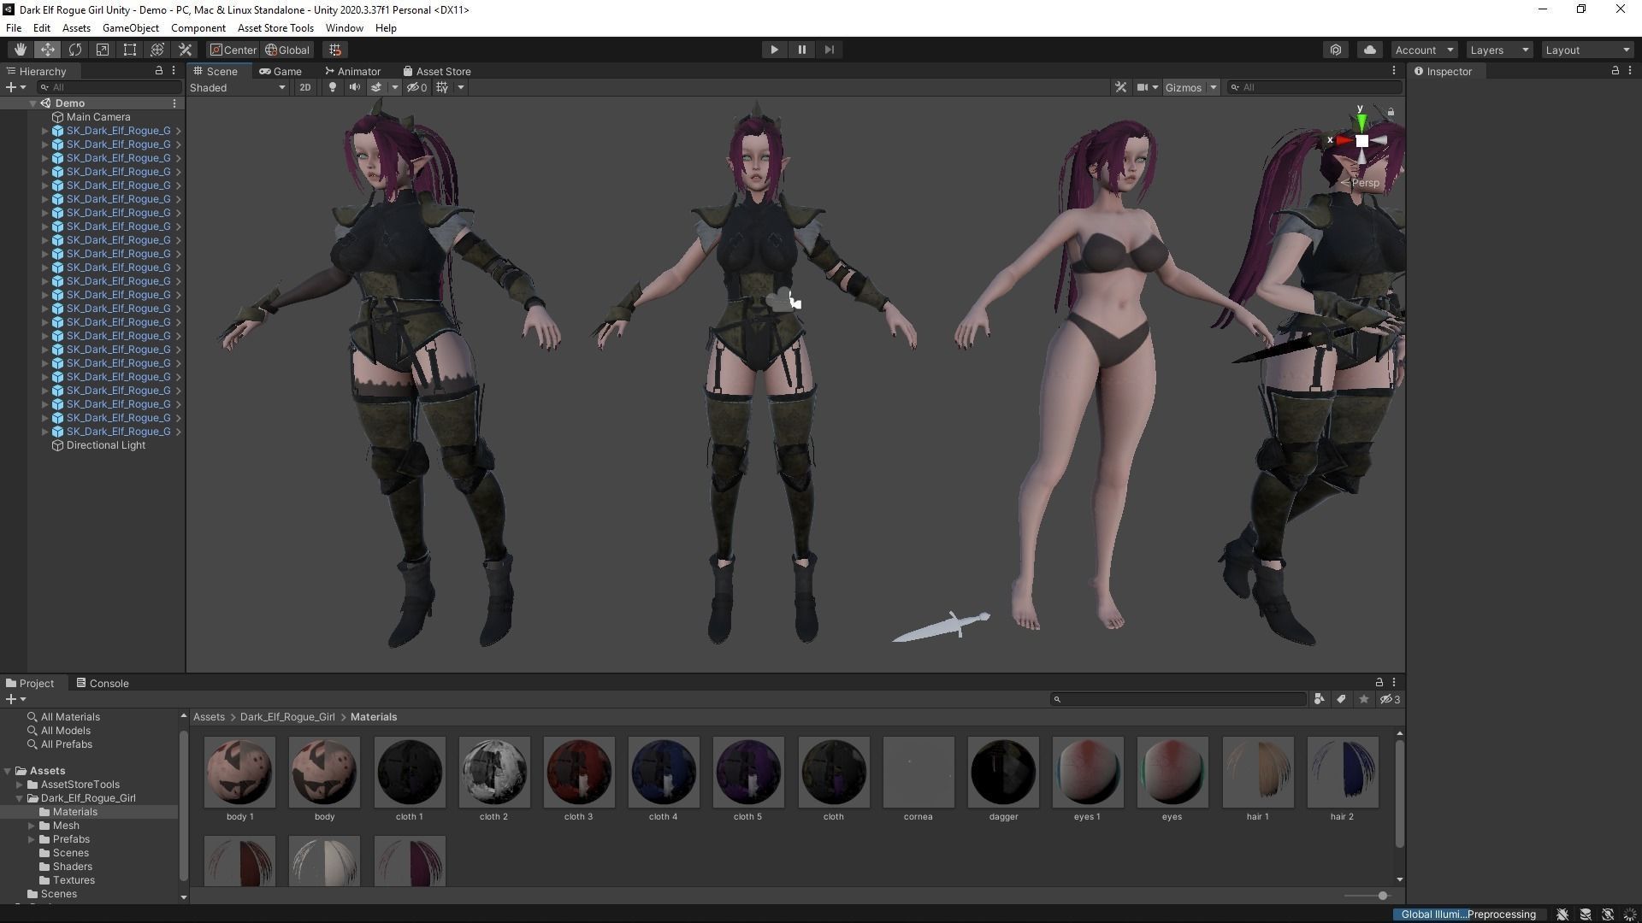Select Main Camera in Hierarchy
Screen dimensions: 1642x923
(x=98, y=117)
